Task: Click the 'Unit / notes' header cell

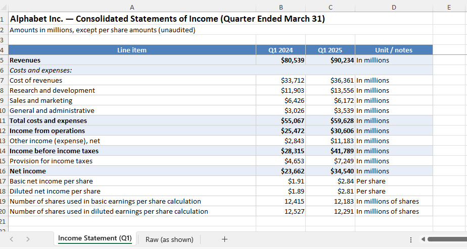Action: 394,50
